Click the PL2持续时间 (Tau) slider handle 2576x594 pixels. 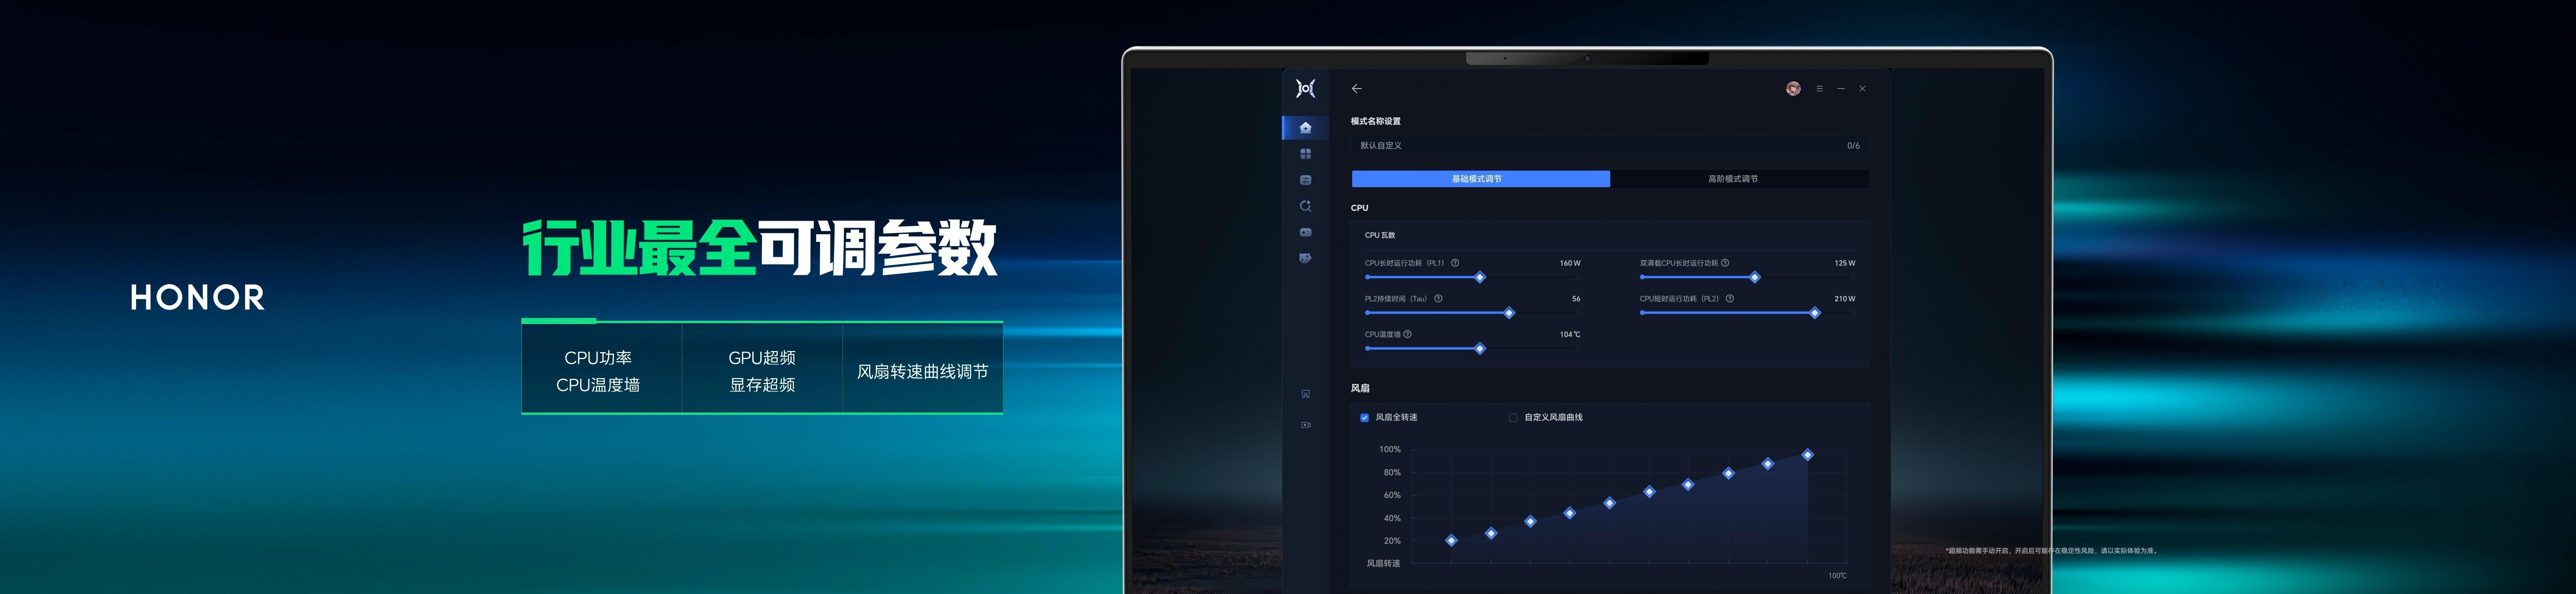click(1509, 313)
